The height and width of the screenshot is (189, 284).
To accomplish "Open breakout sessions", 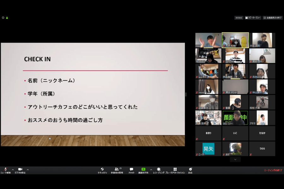I will [175, 170].
